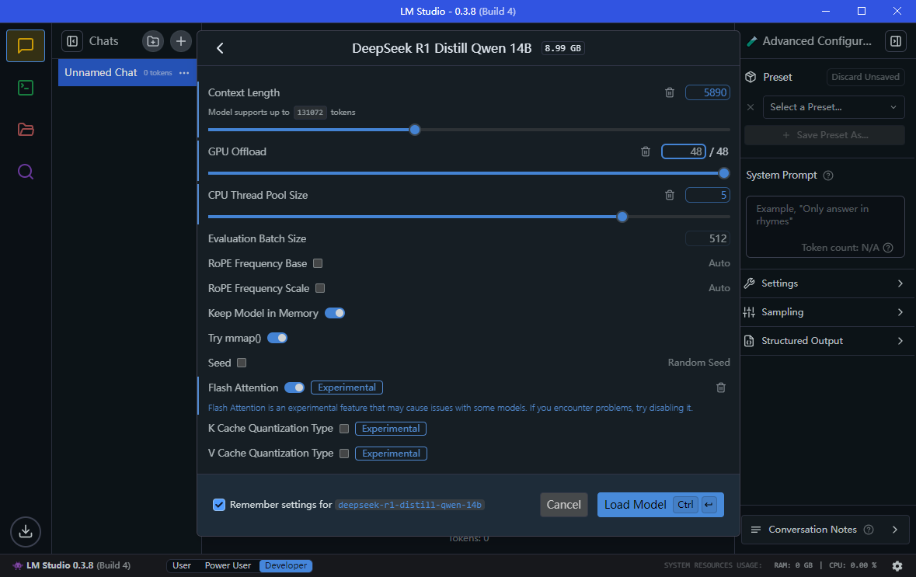Viewport: 916px width, 577px height.
Task: Reset Context Length with trash icon
Action: (x=670, y=92)
